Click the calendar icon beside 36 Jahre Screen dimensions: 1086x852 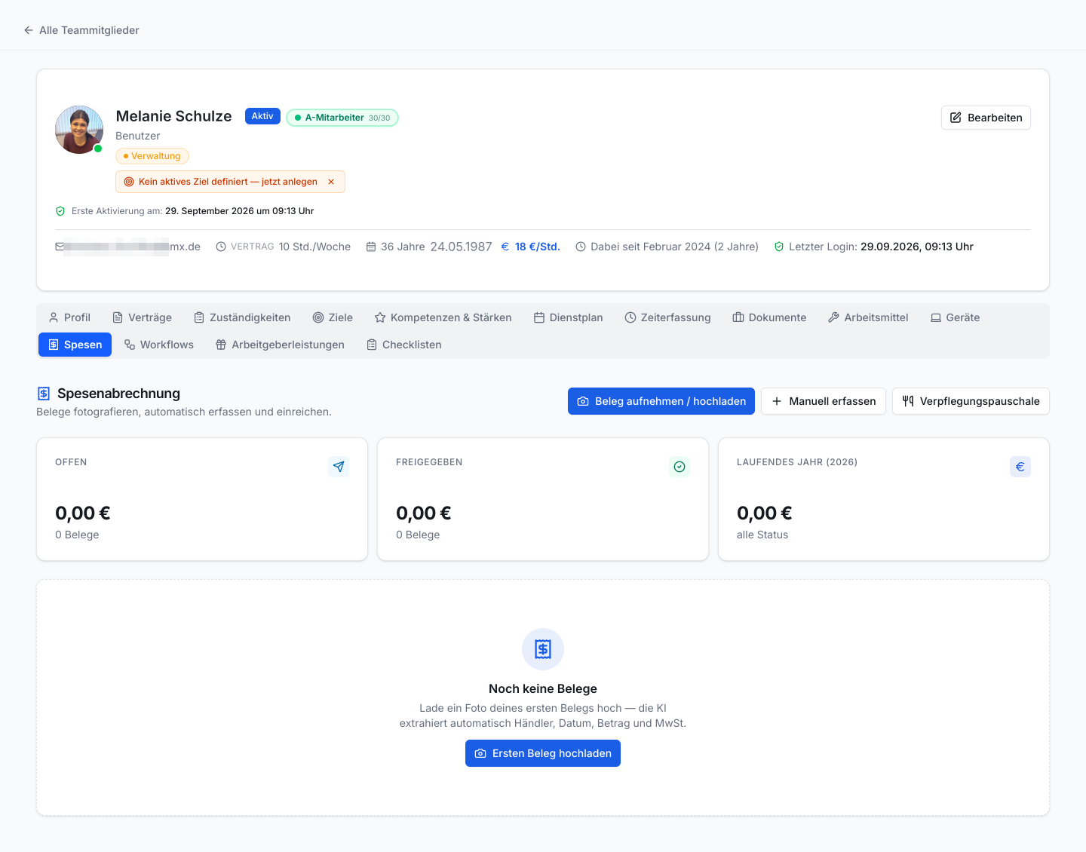coord(371,247)
